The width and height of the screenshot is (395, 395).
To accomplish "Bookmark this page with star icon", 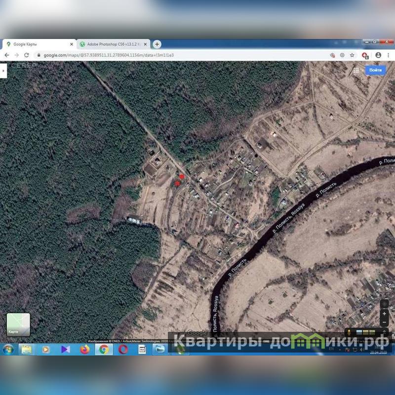I will (352, 55).
